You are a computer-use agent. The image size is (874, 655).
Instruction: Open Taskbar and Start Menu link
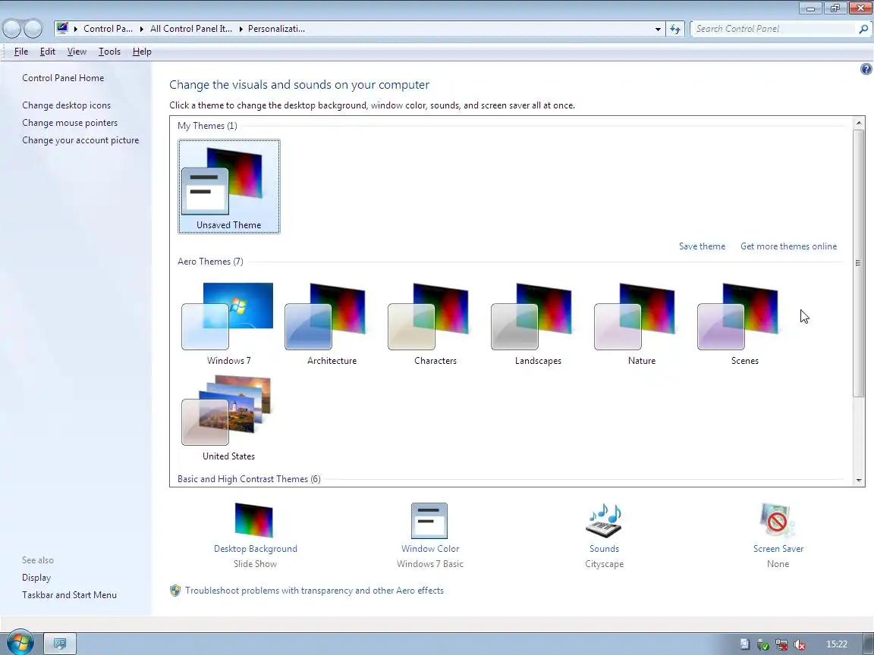[x=70, y=595]
